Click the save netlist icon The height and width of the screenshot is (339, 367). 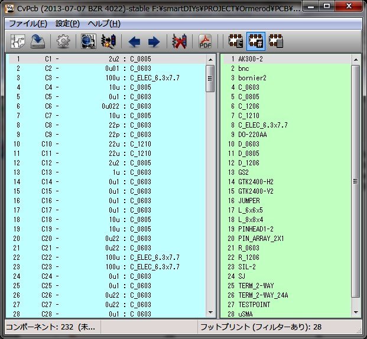click(38, 41)
